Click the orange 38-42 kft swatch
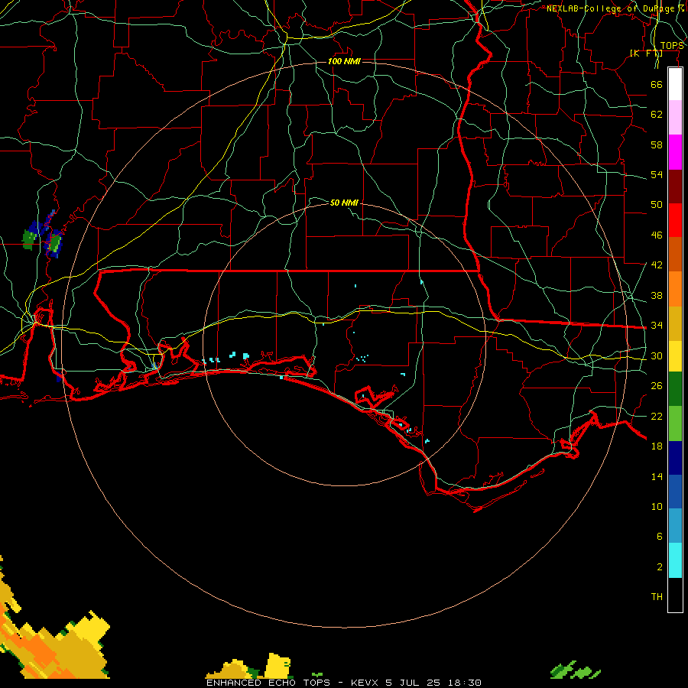 pos(675,289)
